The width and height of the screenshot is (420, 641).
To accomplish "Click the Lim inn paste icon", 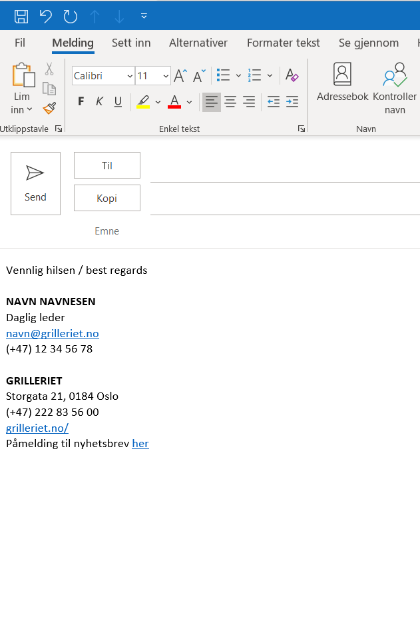I will pos(23,75).
